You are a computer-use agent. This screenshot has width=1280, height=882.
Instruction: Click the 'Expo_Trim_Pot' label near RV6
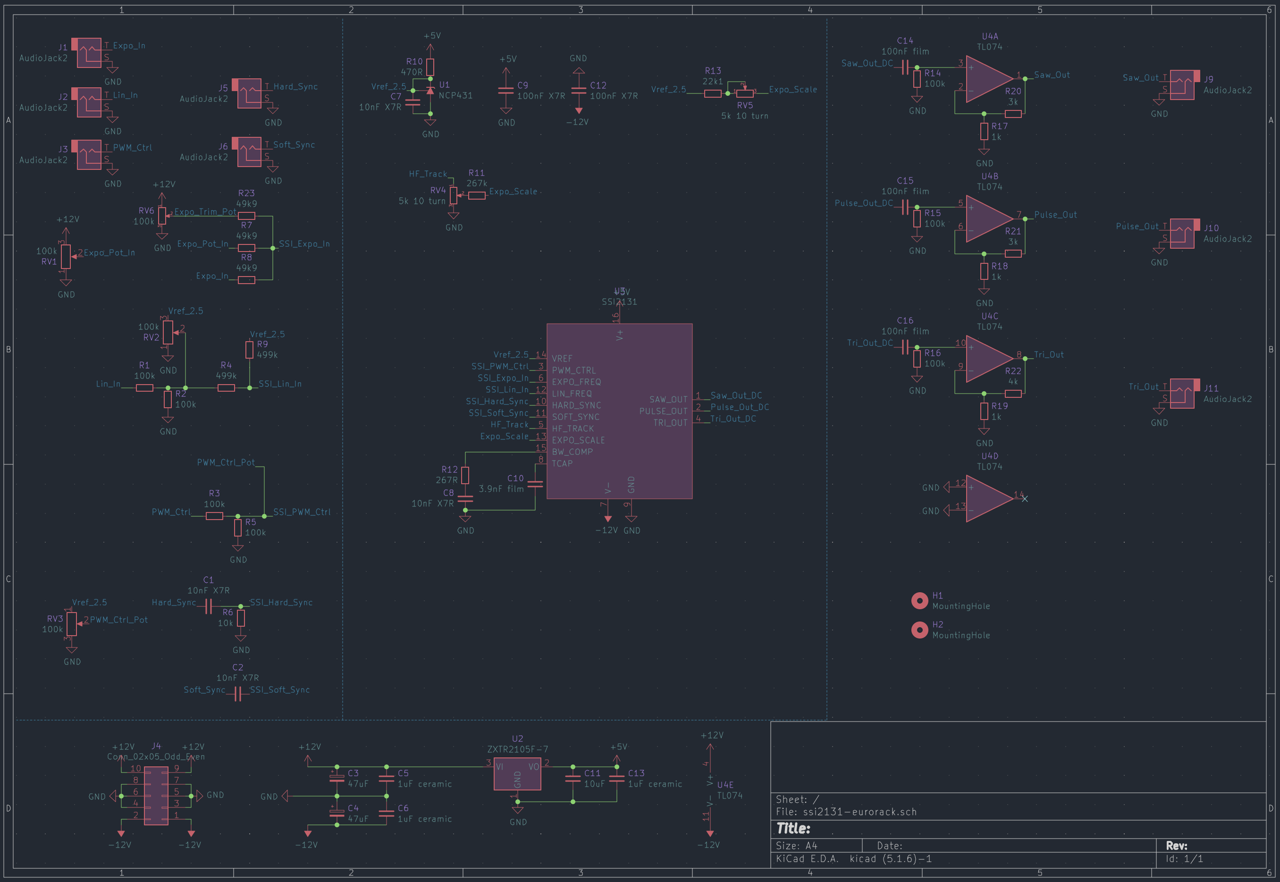[x=206, y=212]
